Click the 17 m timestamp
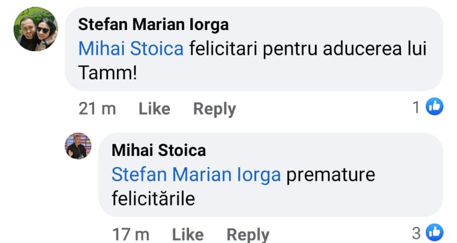457x243 pixels. coord(130,234)
